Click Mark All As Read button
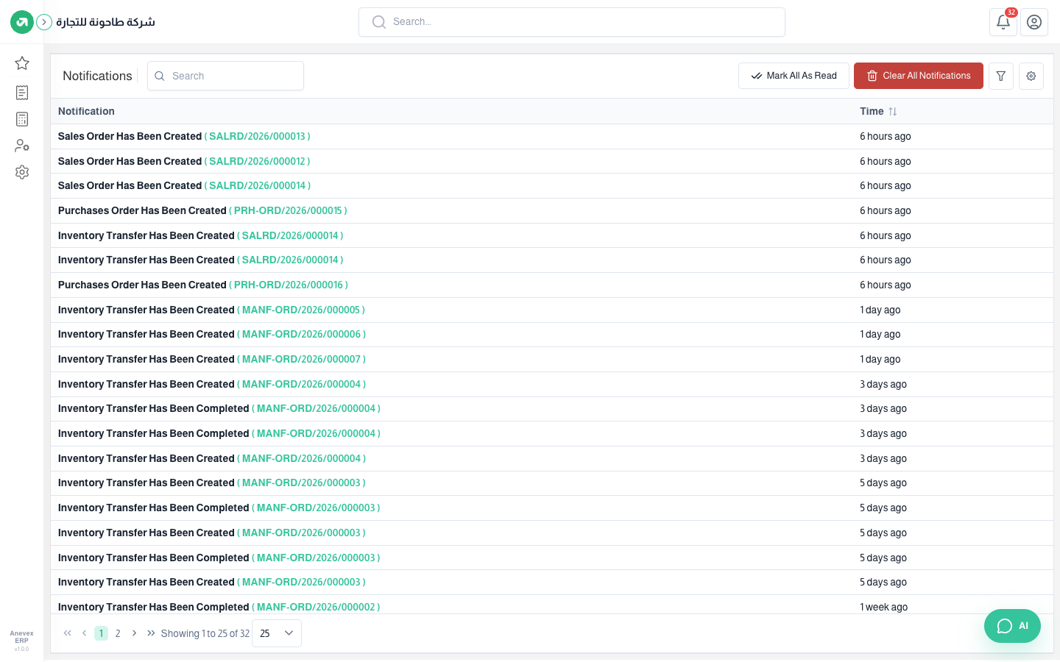 (794, 76)
